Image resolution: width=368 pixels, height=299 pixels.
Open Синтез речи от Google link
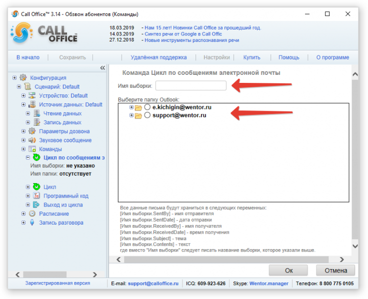183,34
